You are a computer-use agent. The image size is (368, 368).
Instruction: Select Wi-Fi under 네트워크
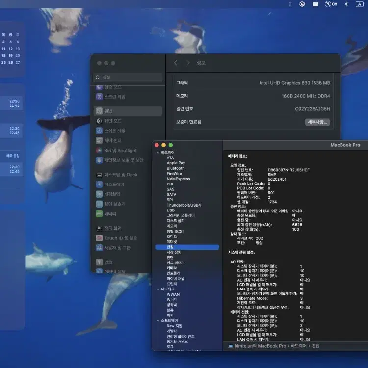(x=171, y=300)
